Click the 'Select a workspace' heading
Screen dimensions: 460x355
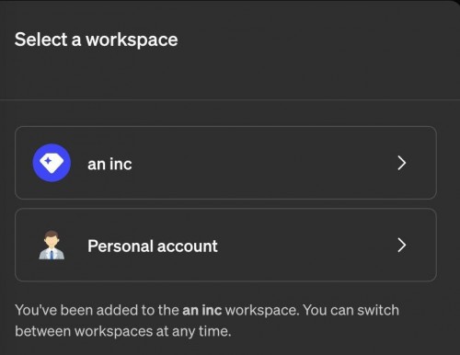coord(97,40)
